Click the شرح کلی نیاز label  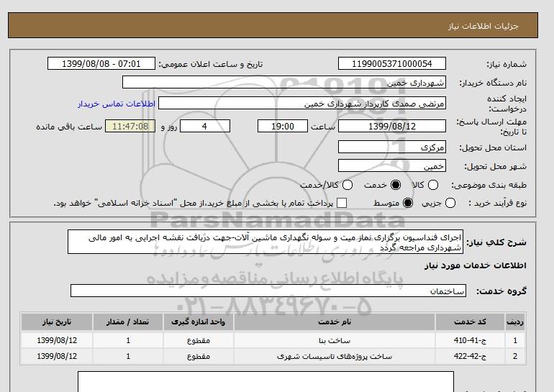(x=496, y=242)
